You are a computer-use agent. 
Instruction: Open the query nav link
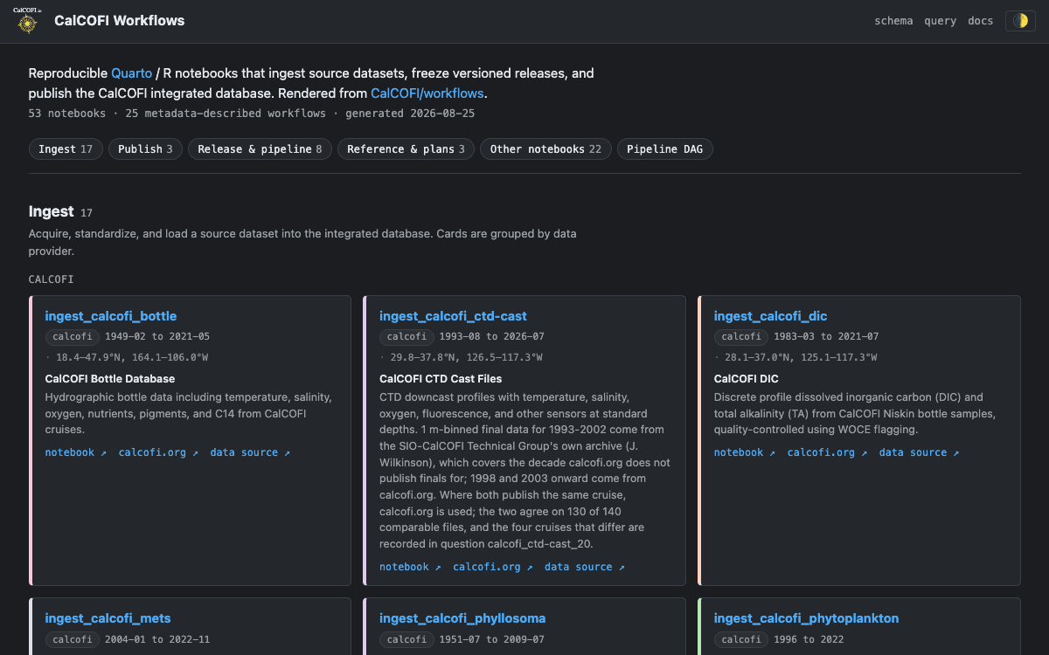click(x=941, y=21)
